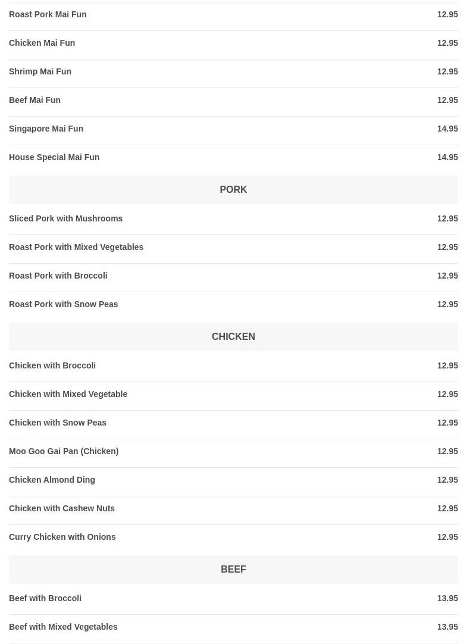Select Chicken with Cashew Nuts
Image resolution: width=467 pixels, height=644 pixels.
pos(62,508)
